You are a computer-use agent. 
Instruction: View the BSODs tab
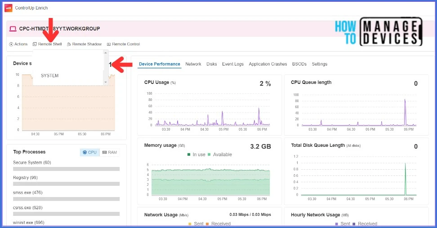pyautogui.click(x=299, y=64)
